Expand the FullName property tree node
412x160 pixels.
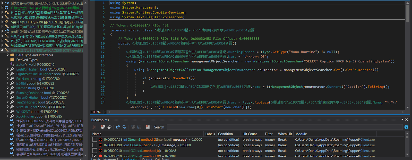pyautogui.click(x=8, y=79)
